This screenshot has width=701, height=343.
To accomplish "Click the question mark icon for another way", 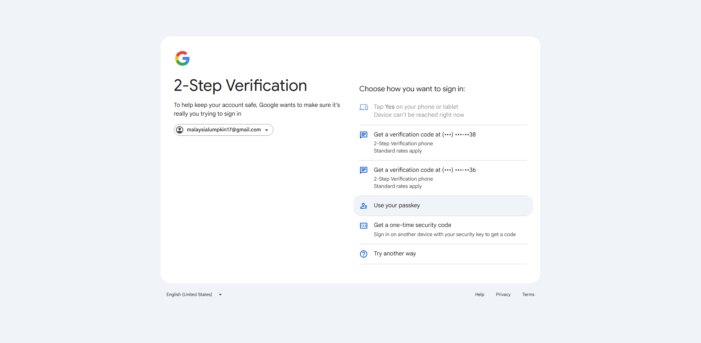I will [x=364, y=254].
